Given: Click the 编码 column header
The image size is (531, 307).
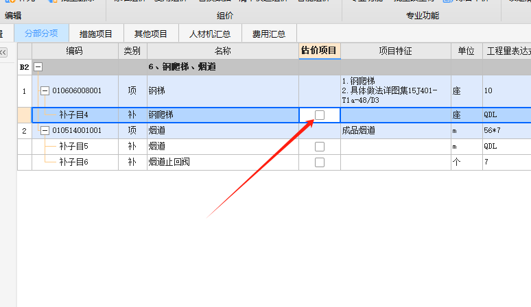Looking at the screenshot, I should click(75, 51).
